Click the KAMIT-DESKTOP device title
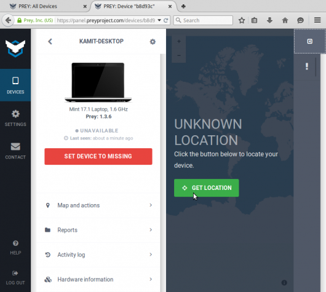This screenshot has height=292, width=326. tap(101, 41)
